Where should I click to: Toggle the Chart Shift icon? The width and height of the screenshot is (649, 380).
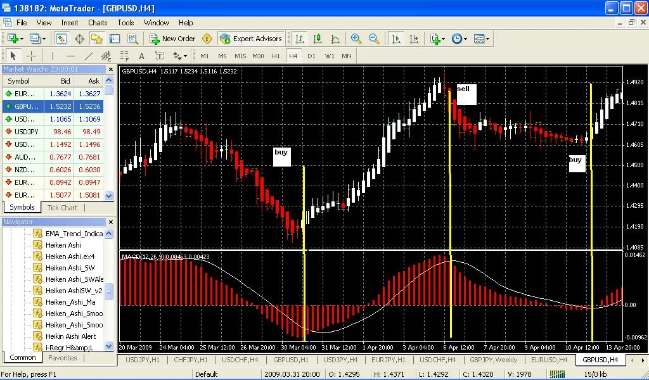413,39
